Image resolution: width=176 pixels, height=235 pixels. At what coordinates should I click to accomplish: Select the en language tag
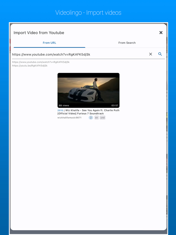click(x=97, y=118)
